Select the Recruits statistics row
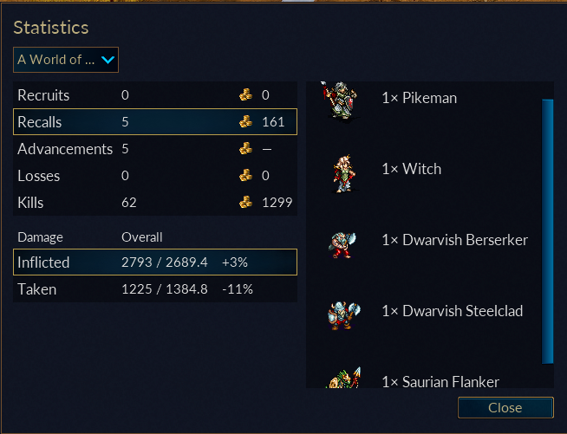The width and height of the screenshot is (567, 434). (x=155, y=95)
